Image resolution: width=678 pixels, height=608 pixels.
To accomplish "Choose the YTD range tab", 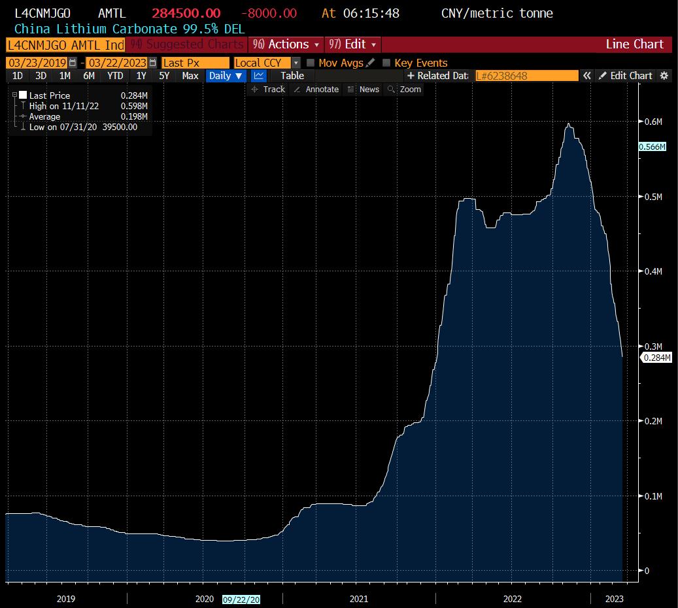I will coord(115,76).
